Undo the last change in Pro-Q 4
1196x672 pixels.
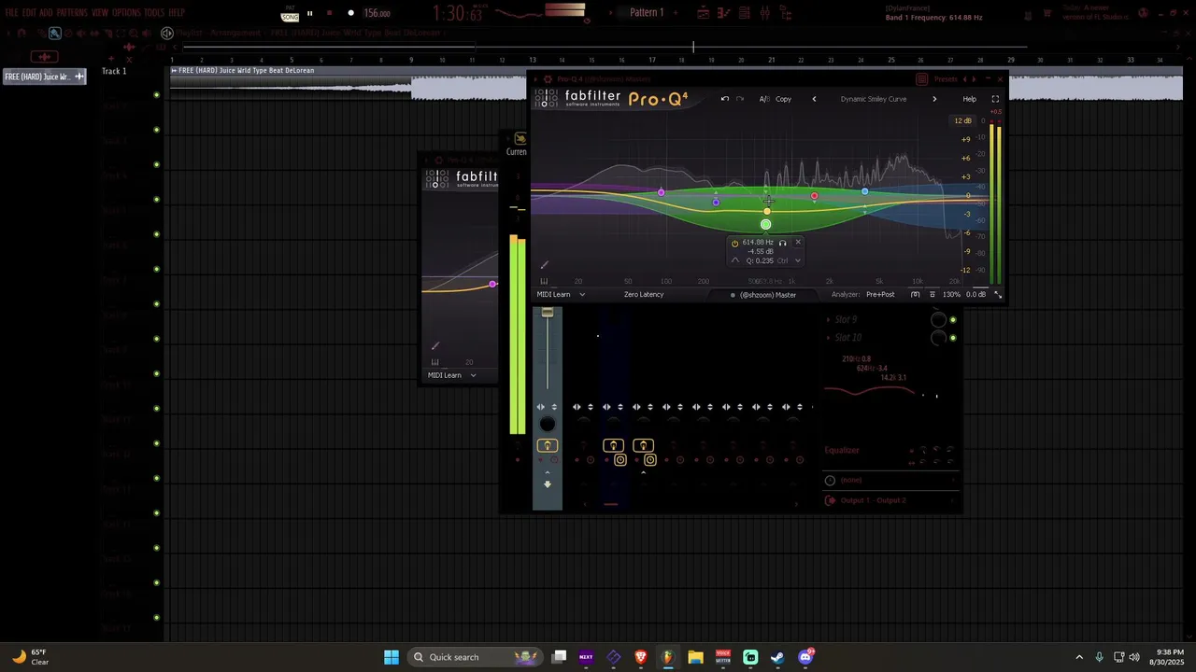point(724,99)
